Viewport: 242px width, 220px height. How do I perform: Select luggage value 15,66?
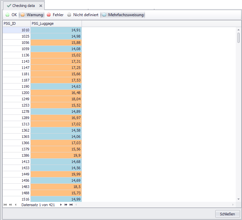click(56, 74)
